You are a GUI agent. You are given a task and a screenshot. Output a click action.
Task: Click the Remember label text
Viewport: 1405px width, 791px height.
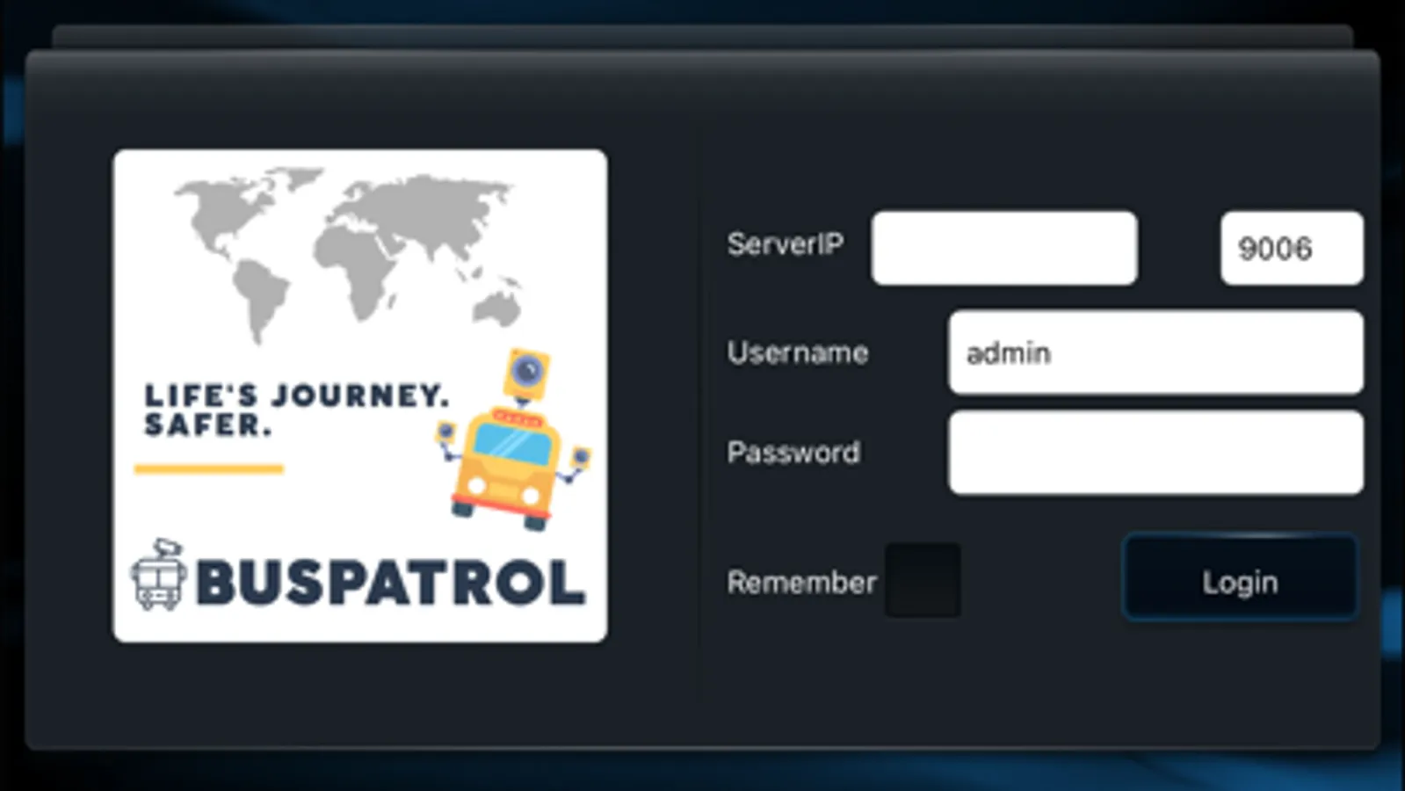tap(801, 582)
